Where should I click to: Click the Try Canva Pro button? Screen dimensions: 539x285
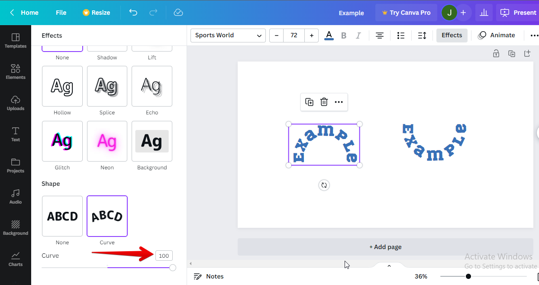(406, 13)
